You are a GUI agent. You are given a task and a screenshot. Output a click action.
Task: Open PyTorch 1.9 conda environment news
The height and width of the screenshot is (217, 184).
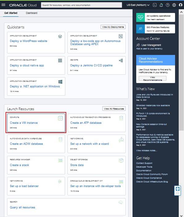[x=153, y=115]
